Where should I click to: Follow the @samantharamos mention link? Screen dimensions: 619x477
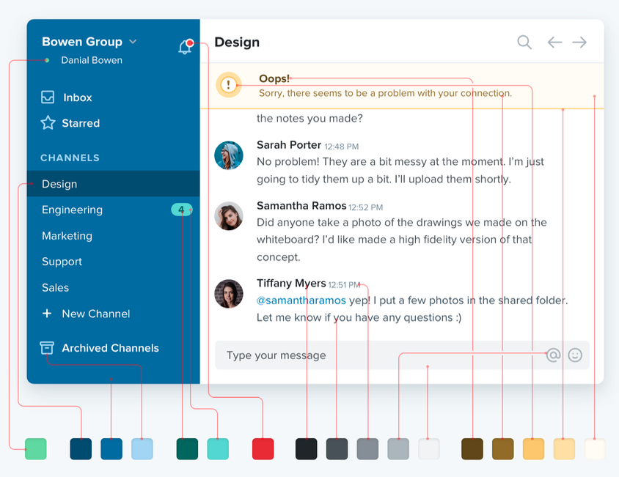pyautogui.click(x=301, y=300)
